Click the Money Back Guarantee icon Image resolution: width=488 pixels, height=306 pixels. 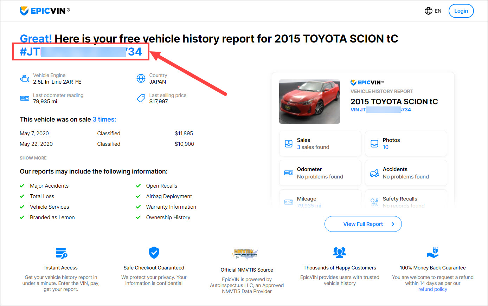pos(433,252)
